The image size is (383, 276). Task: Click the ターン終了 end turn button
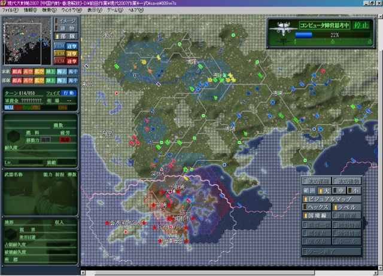(x=332, y=252)
